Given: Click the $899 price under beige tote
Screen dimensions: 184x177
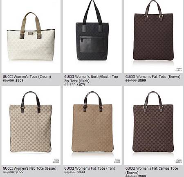Looking at the screenshot, I should [19, 172].
